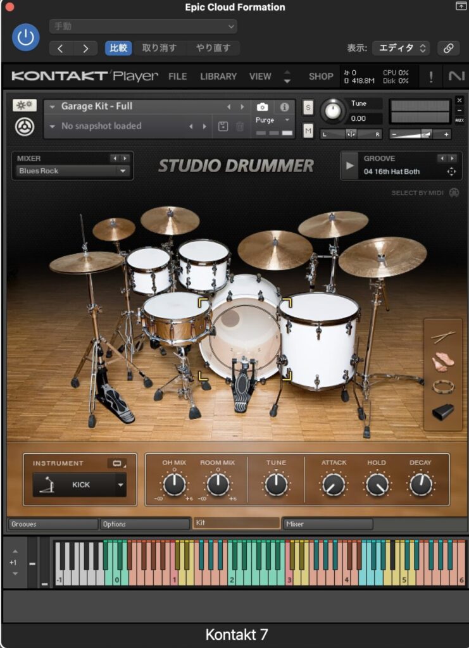The height and width of the screenshot is (648, 469).
Task: Select next GROOVE arrow
Action: click(453, 158)
